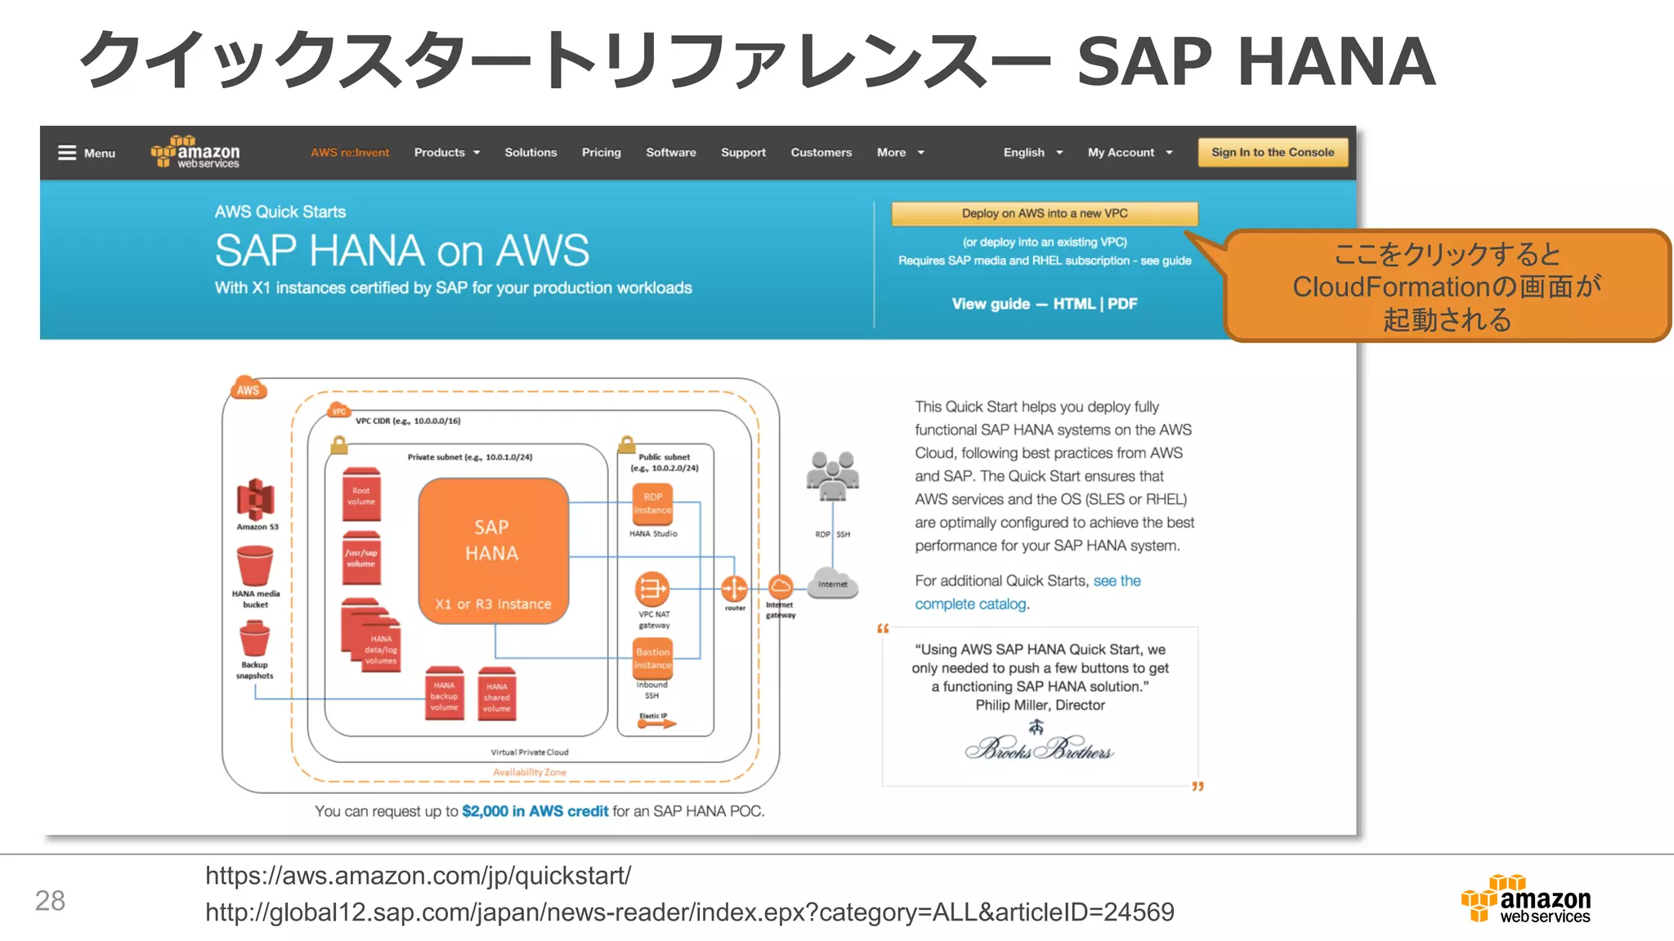
Task: Click the router icon
Action: click(734, 588)
